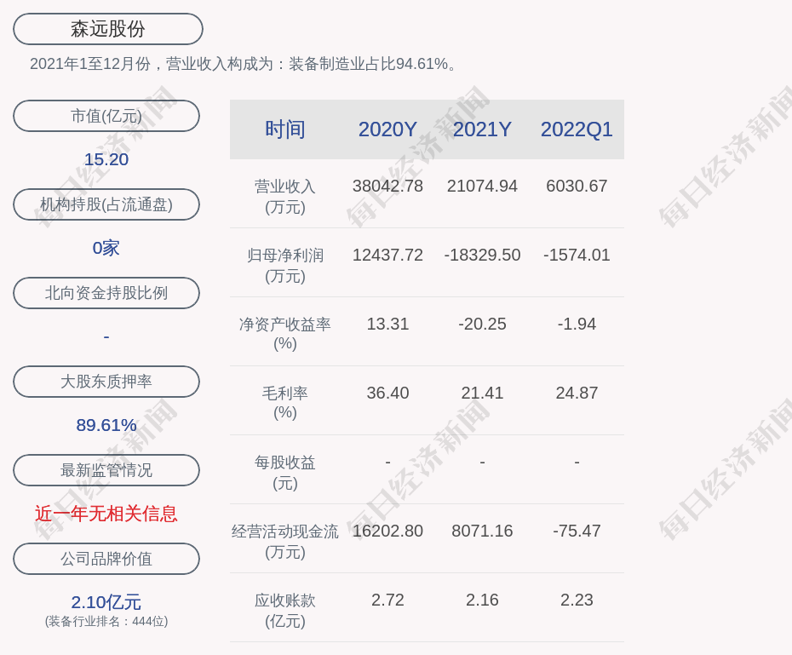Click the 大股东质押率 label pill
The width and height of the screenshot is (792, 655).
pyautogui.click(x=106, y=382)
